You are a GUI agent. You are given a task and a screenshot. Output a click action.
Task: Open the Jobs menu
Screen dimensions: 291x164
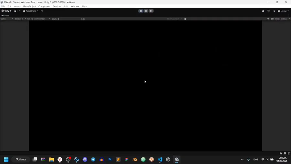click(x=66, y=6)
